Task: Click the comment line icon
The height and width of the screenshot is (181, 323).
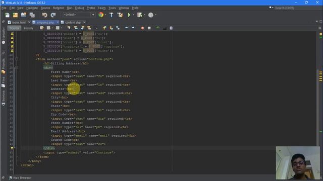Action: 165,28
